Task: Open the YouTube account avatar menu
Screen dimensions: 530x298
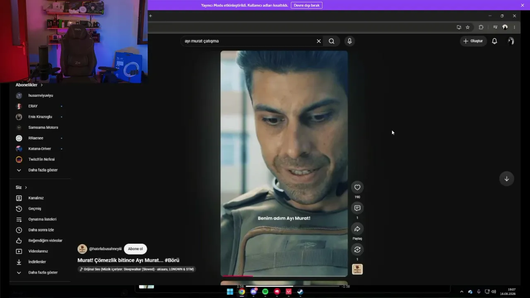Action: [511, 41]
